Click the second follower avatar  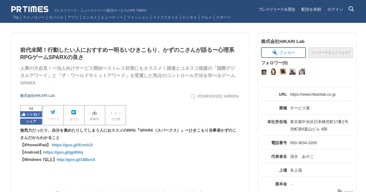[274, 72]
